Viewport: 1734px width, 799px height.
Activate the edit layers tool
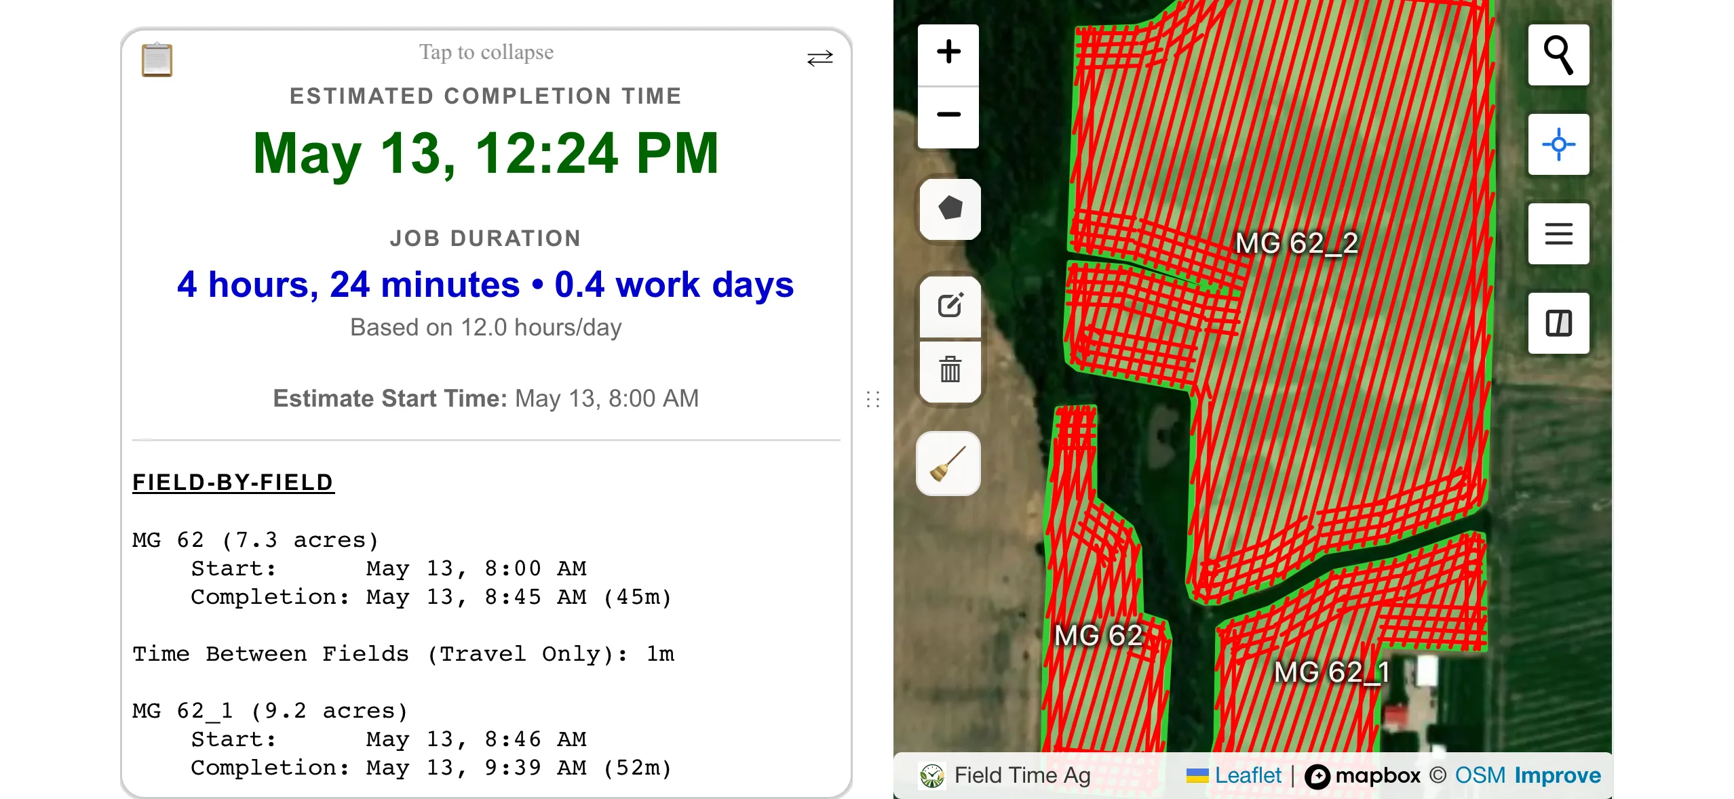(950, 306)
